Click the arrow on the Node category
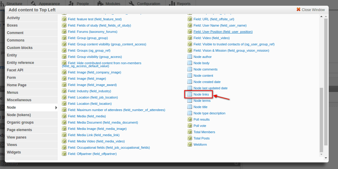 56,107
